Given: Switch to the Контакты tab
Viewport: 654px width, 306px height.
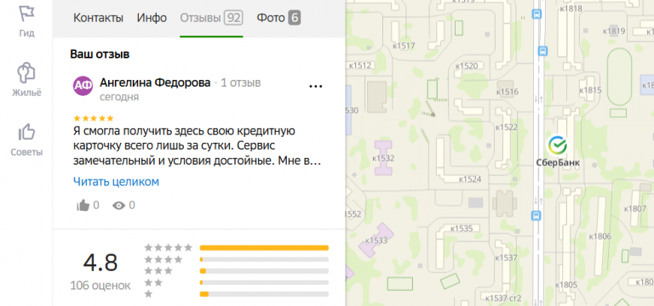Looking at the screenshot, I should pos(99,18).
